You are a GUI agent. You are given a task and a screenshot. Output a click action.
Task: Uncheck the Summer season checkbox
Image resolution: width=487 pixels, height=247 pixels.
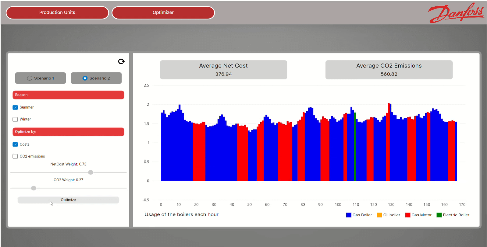[15, 107]
